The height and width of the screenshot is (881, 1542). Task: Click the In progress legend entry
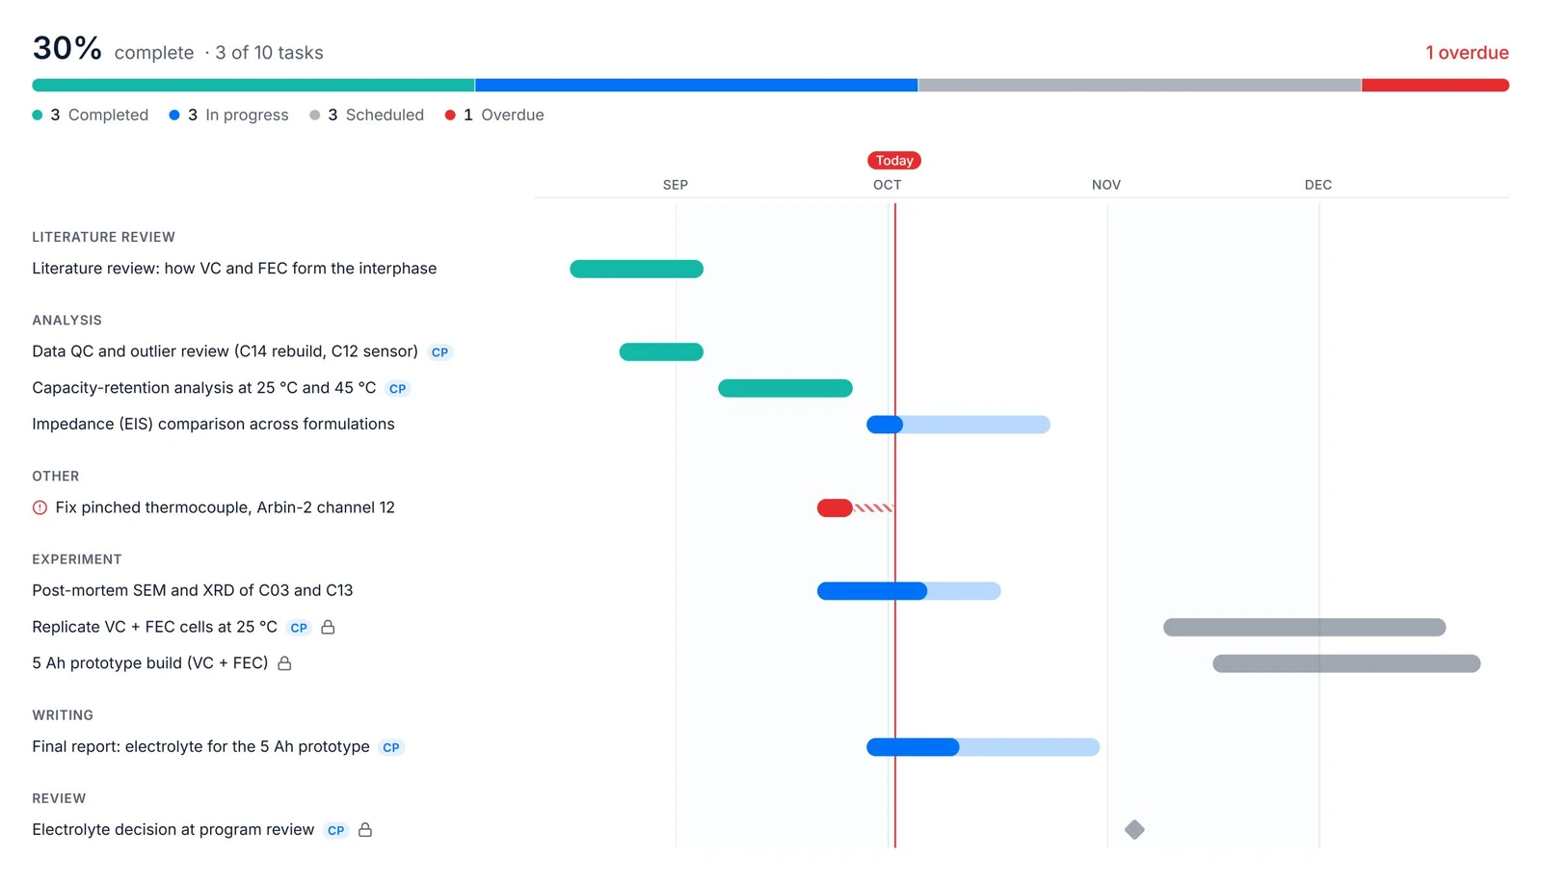(228, 115)
